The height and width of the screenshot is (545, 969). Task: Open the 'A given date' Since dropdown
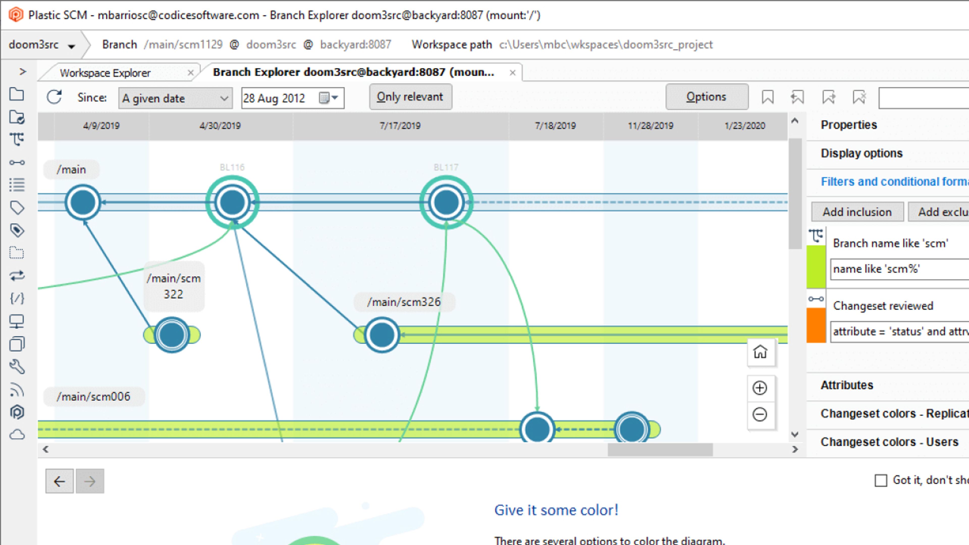(175, 98)
